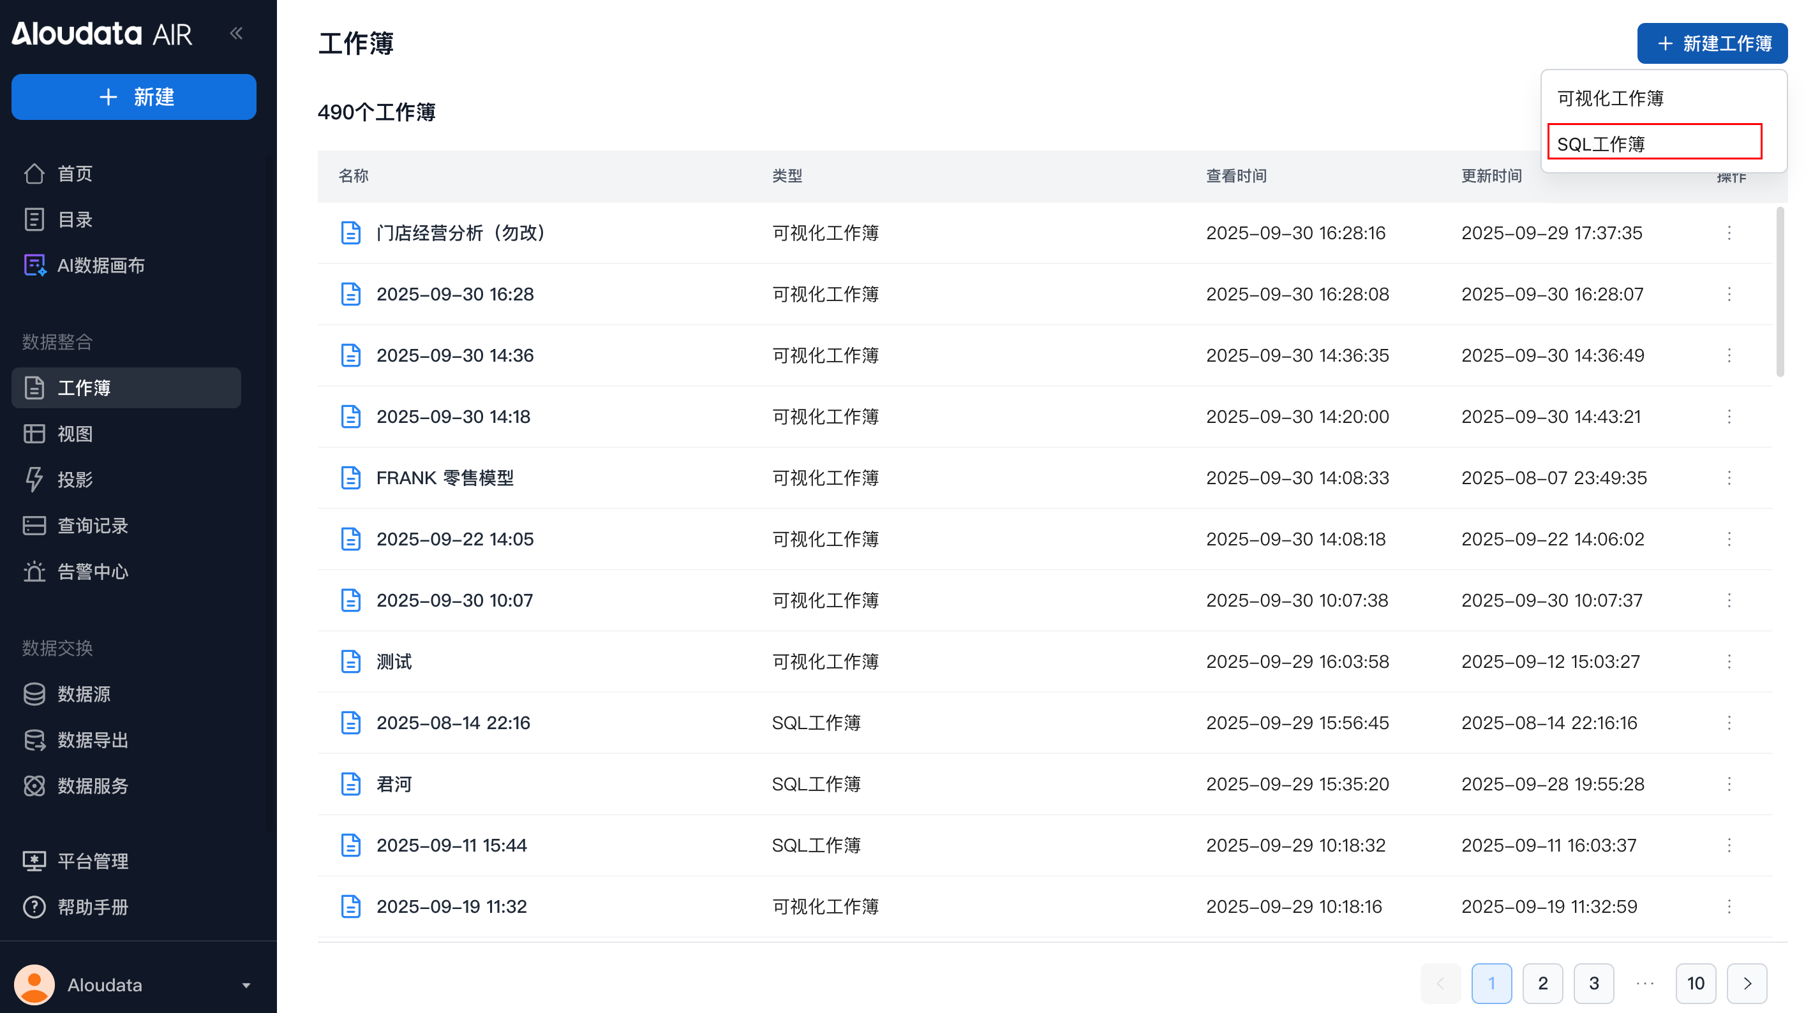Open 帮助手册 help manual

click(x=92, y=907)
